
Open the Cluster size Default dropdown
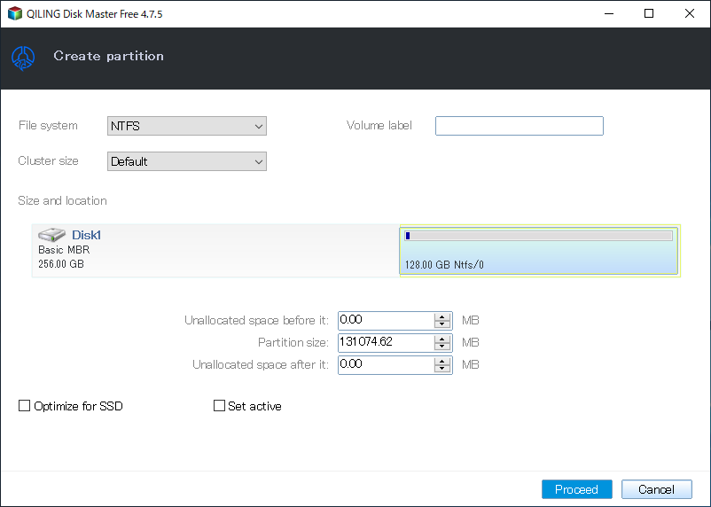coord(187,161)
